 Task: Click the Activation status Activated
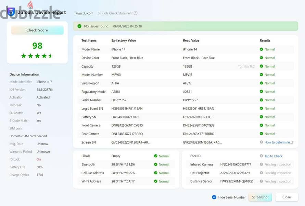pos(43,98)
